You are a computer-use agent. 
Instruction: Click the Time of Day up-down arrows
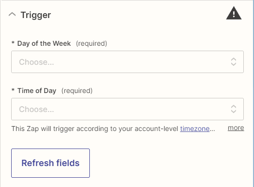click(234, 109)
